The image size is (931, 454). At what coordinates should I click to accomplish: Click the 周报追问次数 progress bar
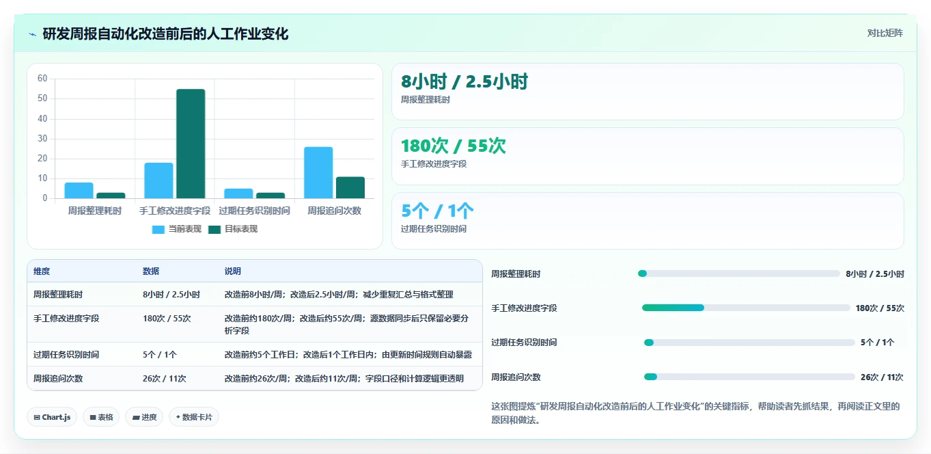pos(749,377)
